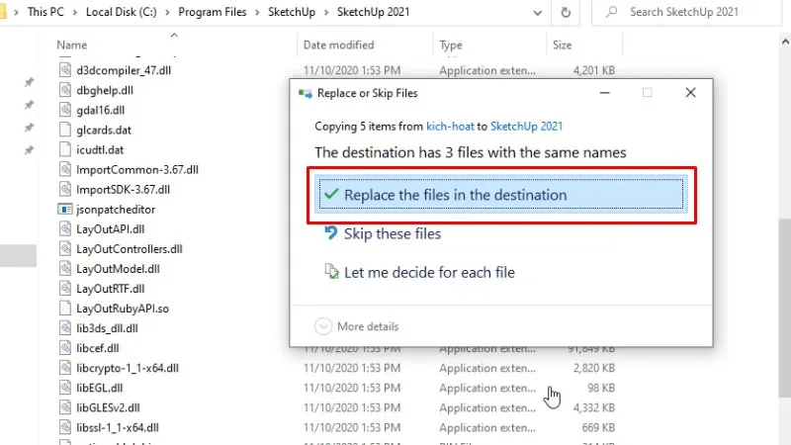Click the libcef.dll file icon
The height and width of the screenshot is (445, 791).
[x=65, y=348]
